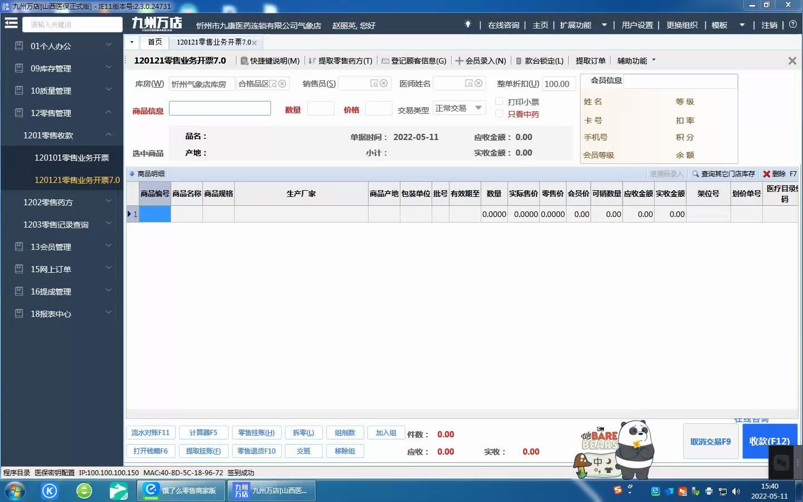Image resolution: width=803 pixels, height=502 pixels.
Task: Open the help question mark icon
Action: pos(793,25)
